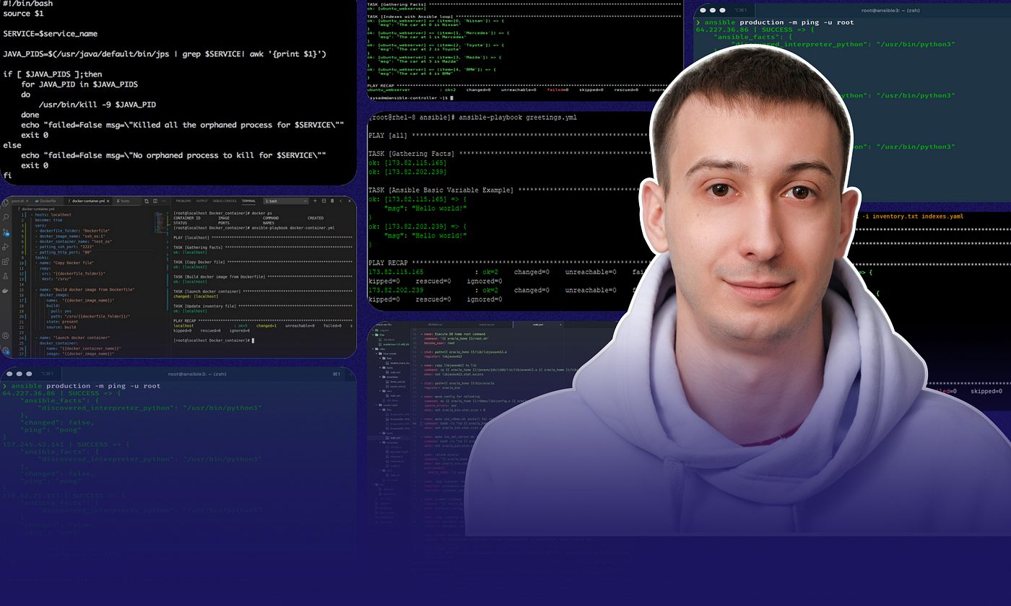
Task: Click the VS Code editor minimap
Action: tap(161, 222)
